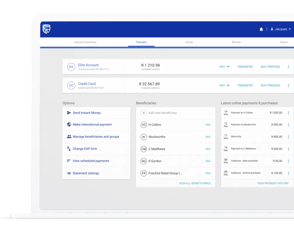Click the CM avatar for C Matthews
Viewport: 294px width, 232px height.
pyautogui.click(x=143, y=149)
